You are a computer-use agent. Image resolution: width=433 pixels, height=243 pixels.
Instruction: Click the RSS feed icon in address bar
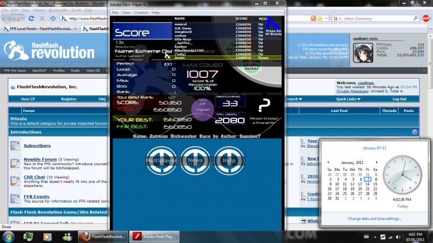pos(313,18)
